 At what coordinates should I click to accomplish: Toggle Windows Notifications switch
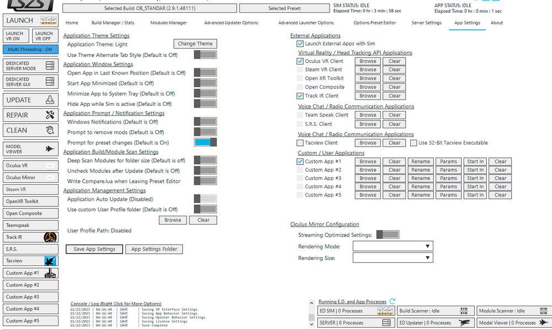(x=205, y=121)
